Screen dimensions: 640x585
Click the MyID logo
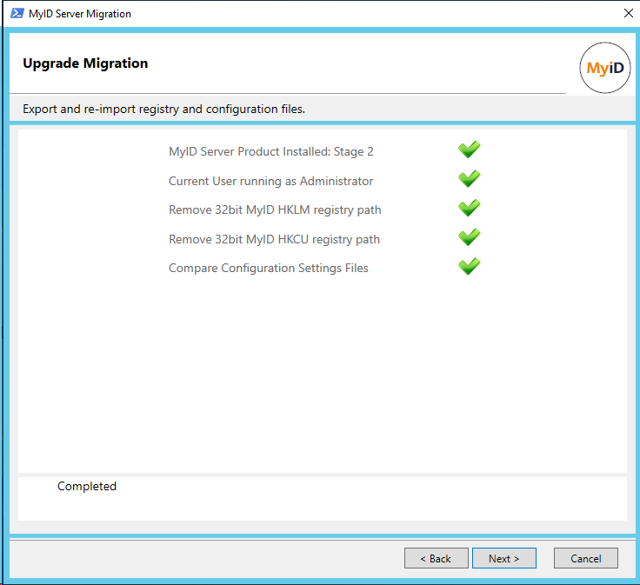[x=605, y=68]
